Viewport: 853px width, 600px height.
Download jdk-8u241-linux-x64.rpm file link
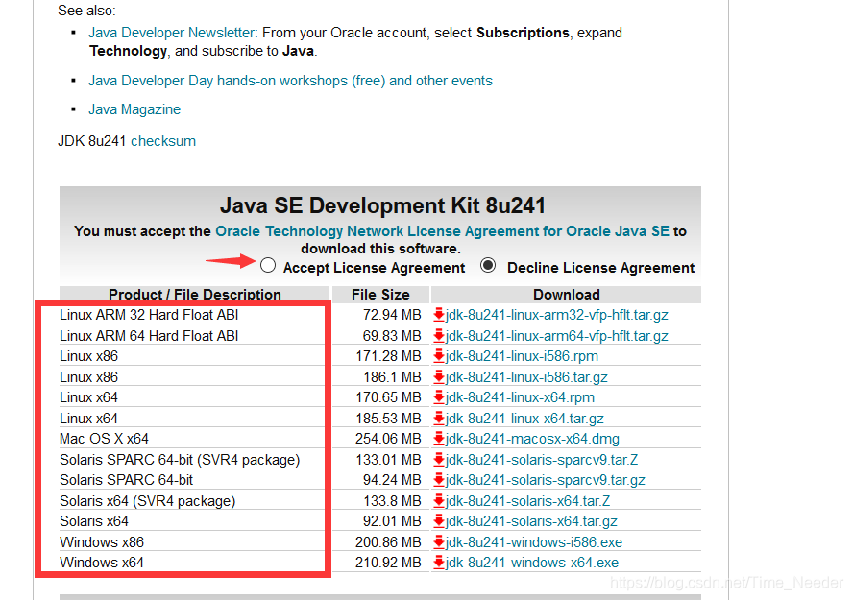[520, 397]
